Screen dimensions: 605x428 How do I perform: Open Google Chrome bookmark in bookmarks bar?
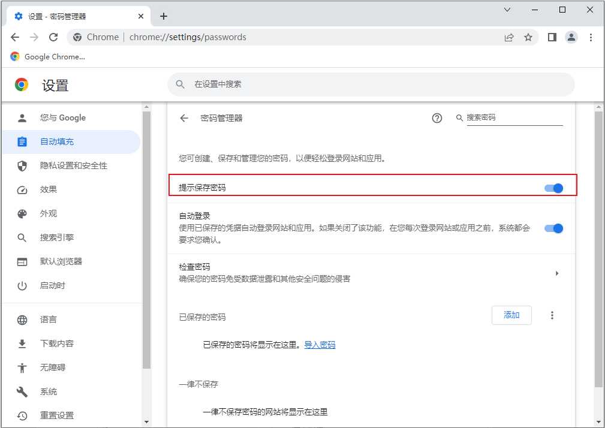[x=48, y=57]
